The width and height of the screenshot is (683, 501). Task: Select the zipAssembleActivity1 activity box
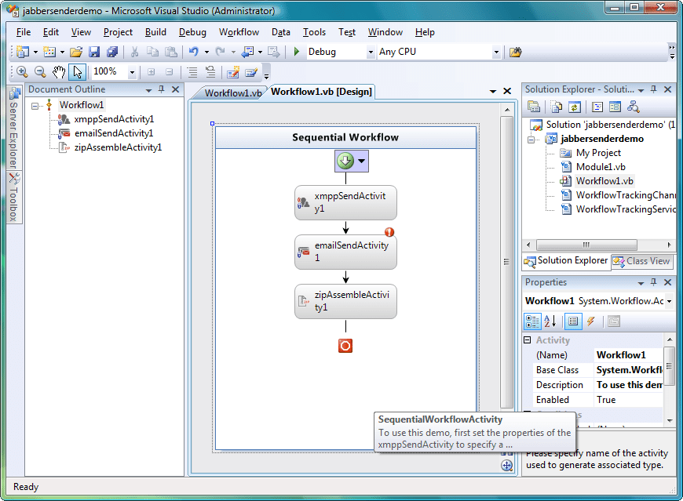click(345, 301)
